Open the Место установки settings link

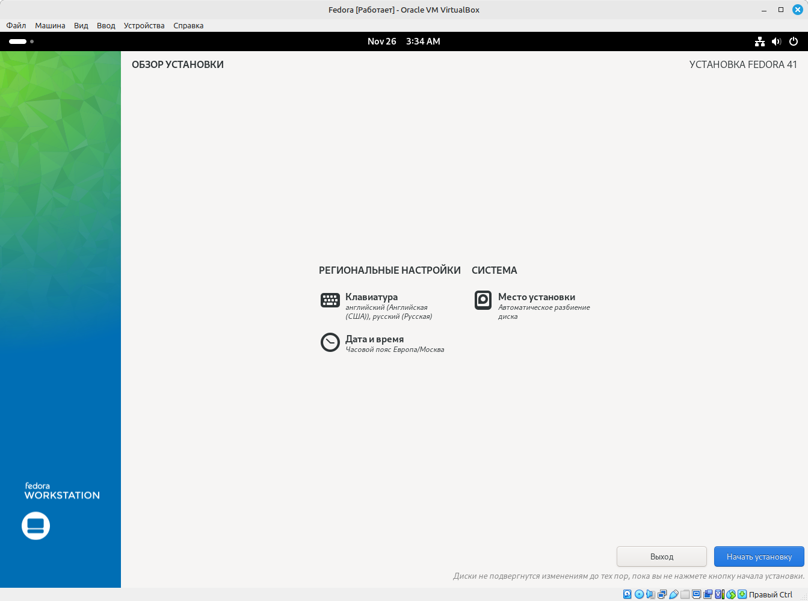pyautogui.click(x=537, y=297)
